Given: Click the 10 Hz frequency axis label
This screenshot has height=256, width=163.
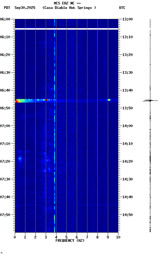Looking at the screenshot, I should click(x=118, y=237).
